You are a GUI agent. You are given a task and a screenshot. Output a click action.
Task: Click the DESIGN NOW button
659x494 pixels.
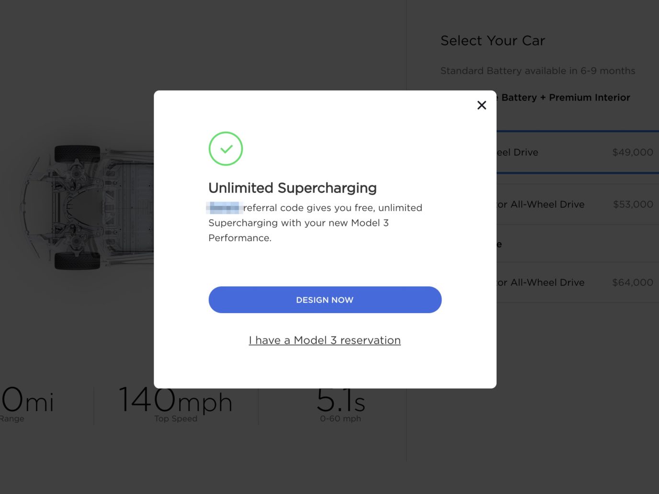click(325, 300)
